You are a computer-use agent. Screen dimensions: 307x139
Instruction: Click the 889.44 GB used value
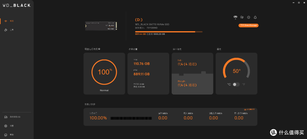point(140,34)
